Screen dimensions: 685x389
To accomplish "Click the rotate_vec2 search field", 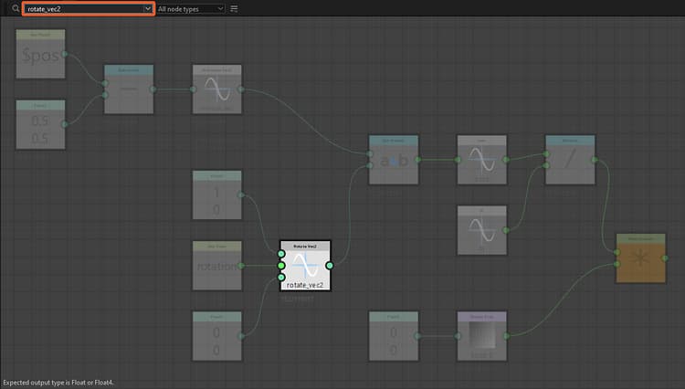I will point(89,9).
